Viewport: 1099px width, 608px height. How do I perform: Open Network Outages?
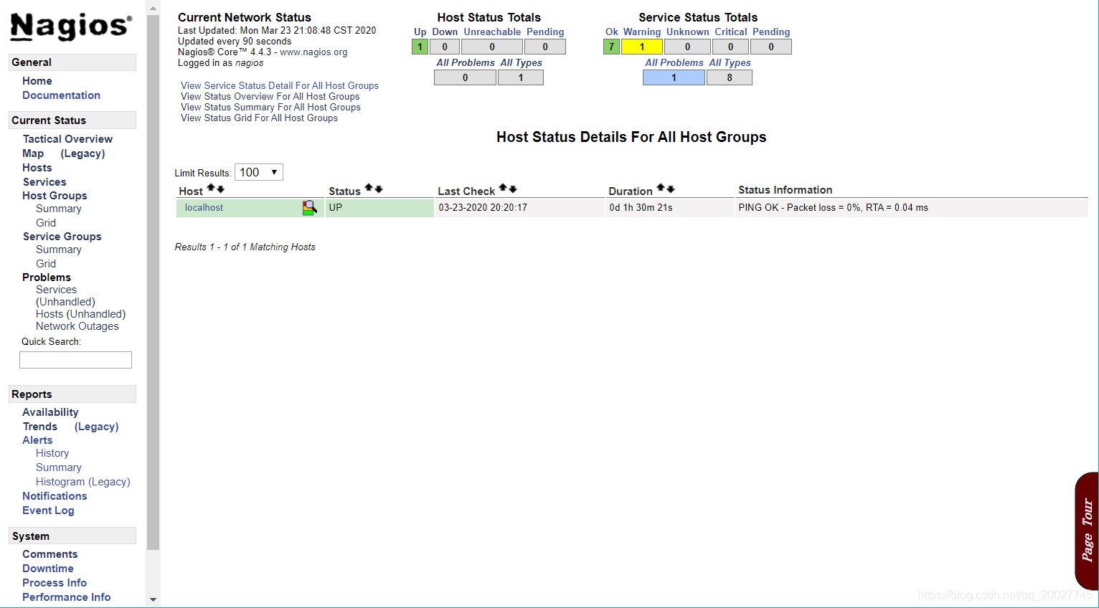(x=77, y=326)
